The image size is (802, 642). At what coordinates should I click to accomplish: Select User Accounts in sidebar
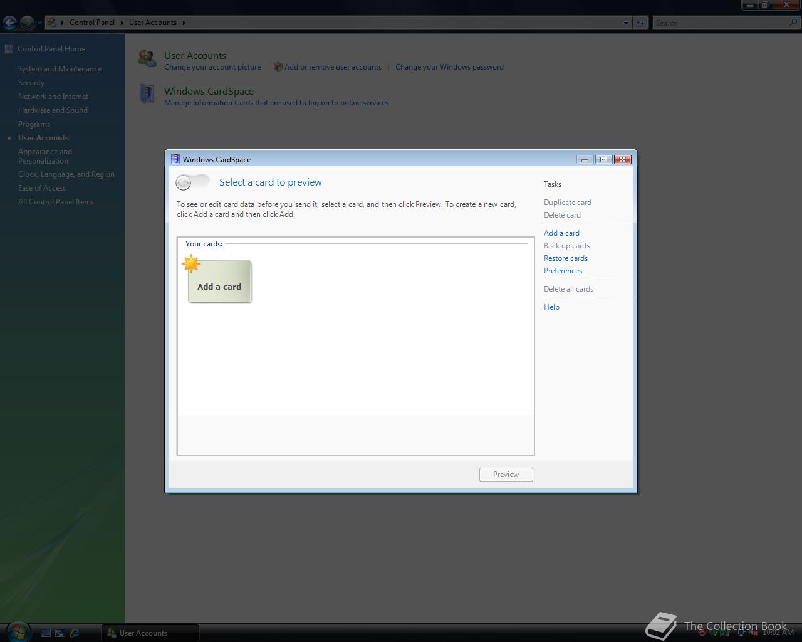pos(43,138)
